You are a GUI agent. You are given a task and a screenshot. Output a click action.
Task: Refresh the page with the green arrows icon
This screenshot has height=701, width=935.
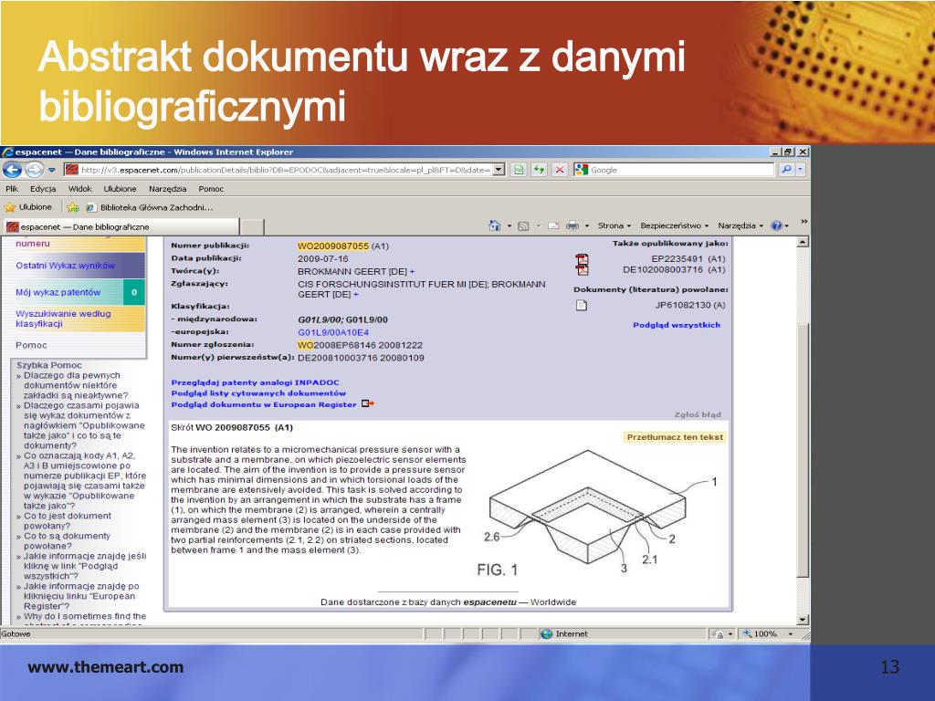[x=539, y=170]
